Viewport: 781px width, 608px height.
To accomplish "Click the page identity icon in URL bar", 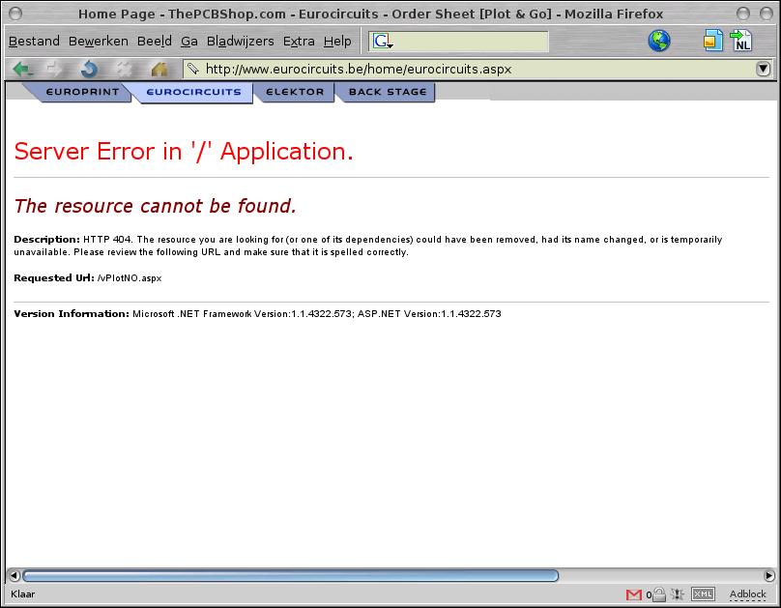I will tap(192, 69).
